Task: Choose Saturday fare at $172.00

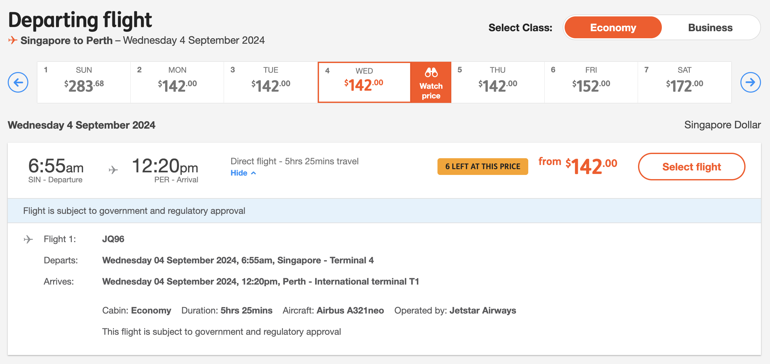Action: (684, 82)
